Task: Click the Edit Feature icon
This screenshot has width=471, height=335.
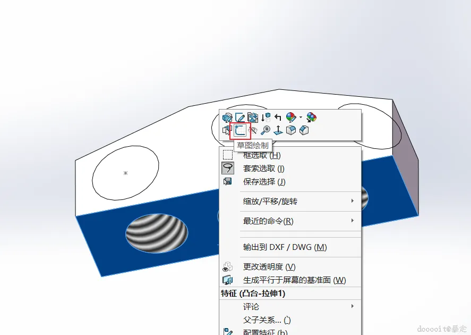Action: (x=227, y=118)
